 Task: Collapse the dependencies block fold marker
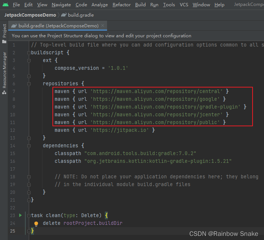coord(29,146)
